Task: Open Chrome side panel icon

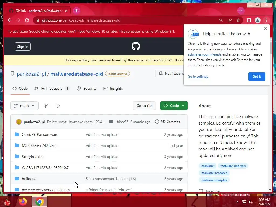Action: coord(249,20)
